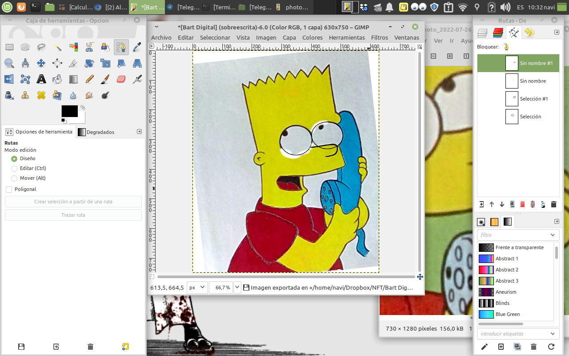Open the Seleccionar menu

215,38
